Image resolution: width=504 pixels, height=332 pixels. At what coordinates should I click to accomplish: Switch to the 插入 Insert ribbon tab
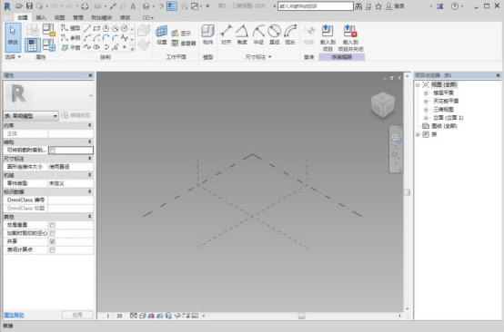(x=41, y=17)
